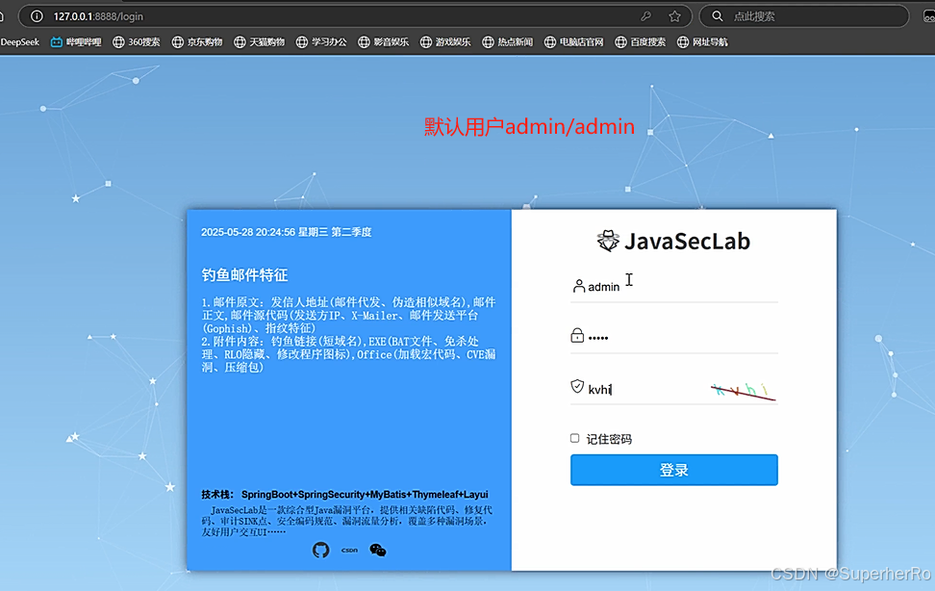Open the CSDN icon link
The image size is (935, 591).
tap(349, 550)
